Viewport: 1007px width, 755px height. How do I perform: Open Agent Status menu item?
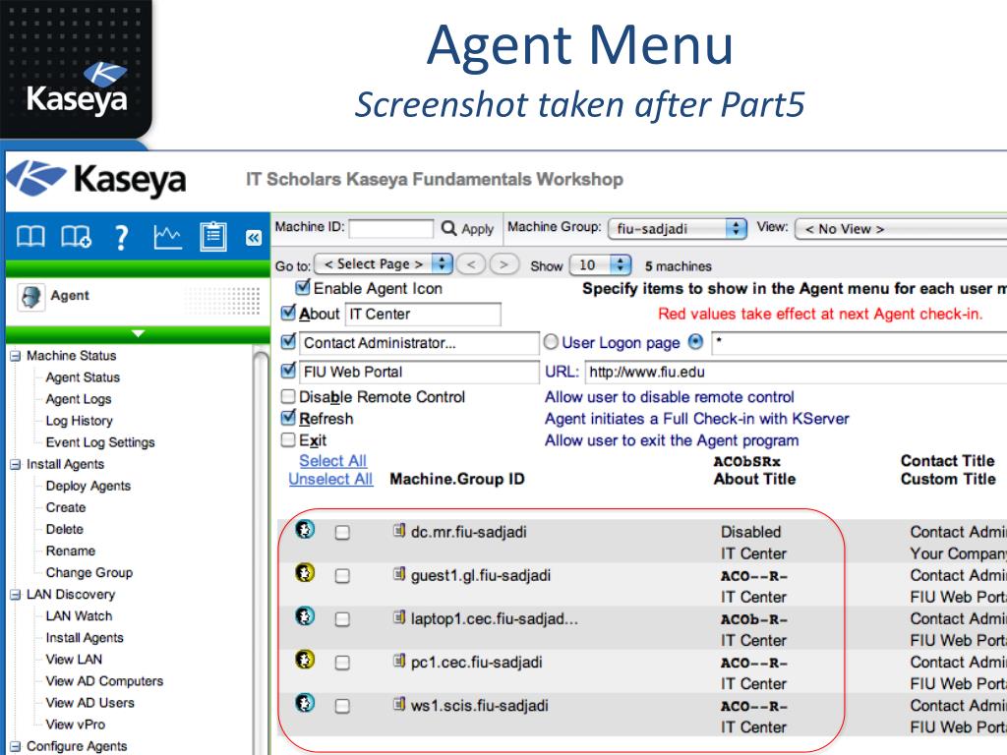[x=83, y=377]
